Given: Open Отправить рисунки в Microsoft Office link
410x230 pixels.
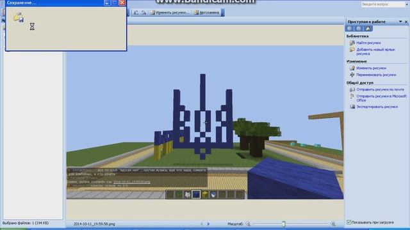Looking at the screenshot, I should click(x=382, y=98).
